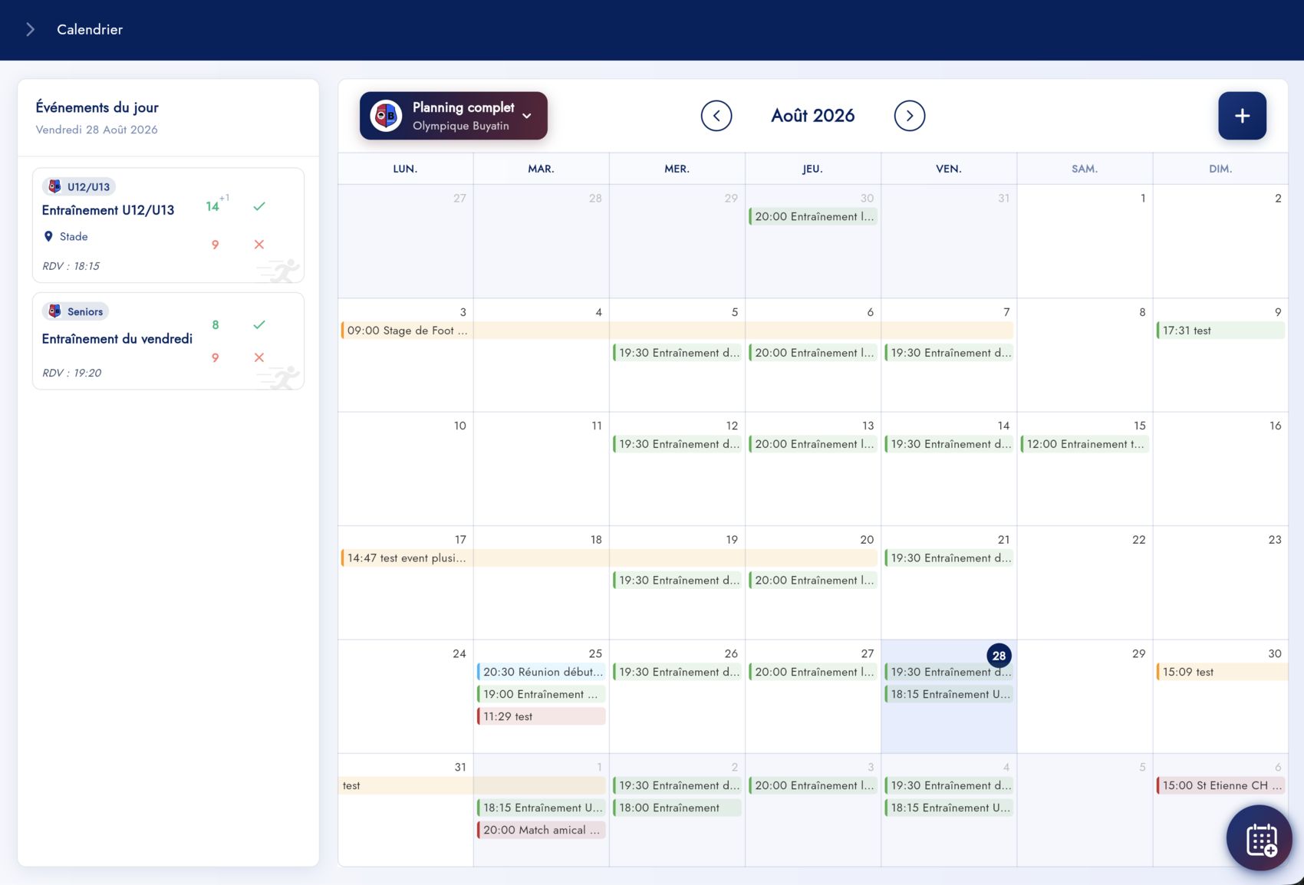Screen dimensions: 1304x885
Task: Open the 14:47 test event plusi... entry
Action: click(608, 558)
